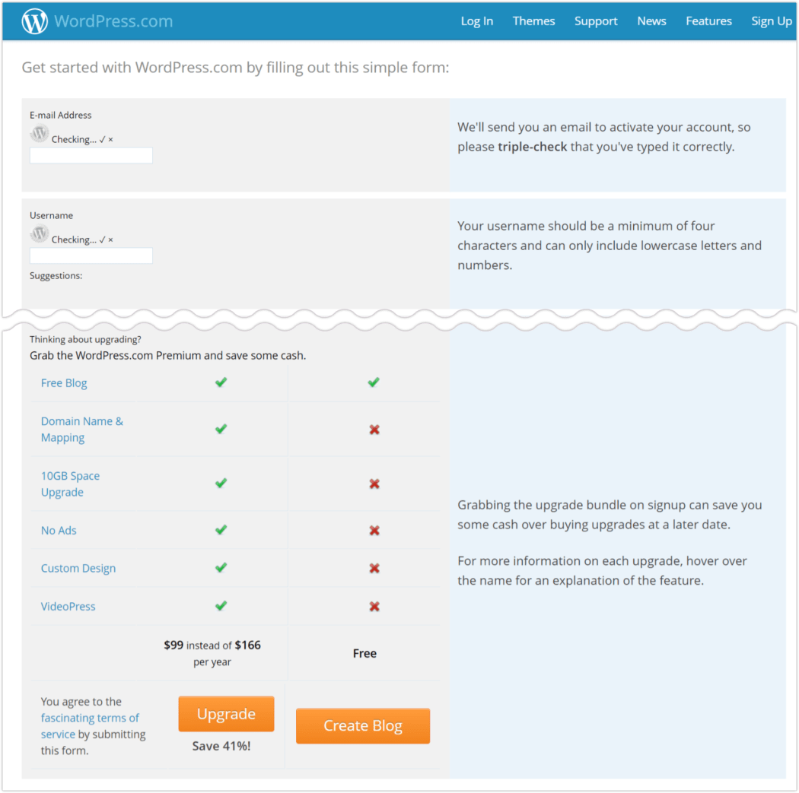The height and width of the screenshot is (793, 799).
Task: Click inside the E-mail Address input box
Action: (91, 154)
